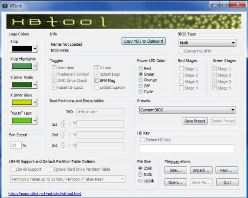The width and height of the screenshot is (248, 198).
Task: Toggle Ignore Hard Drive Partition Table checkbox
Action: coord(51,169)
